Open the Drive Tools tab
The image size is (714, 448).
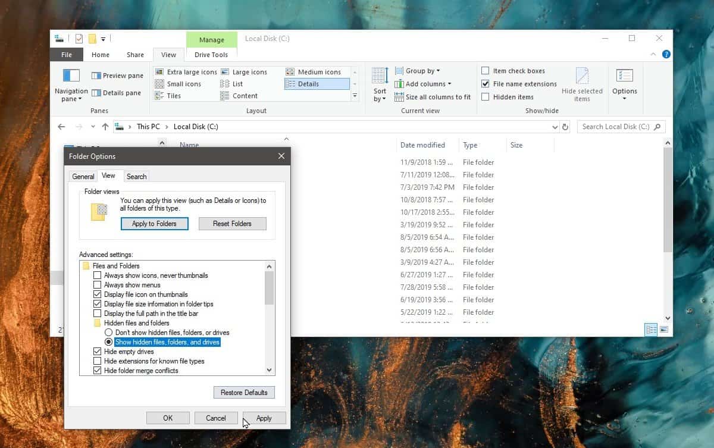(x=211, y=55)
